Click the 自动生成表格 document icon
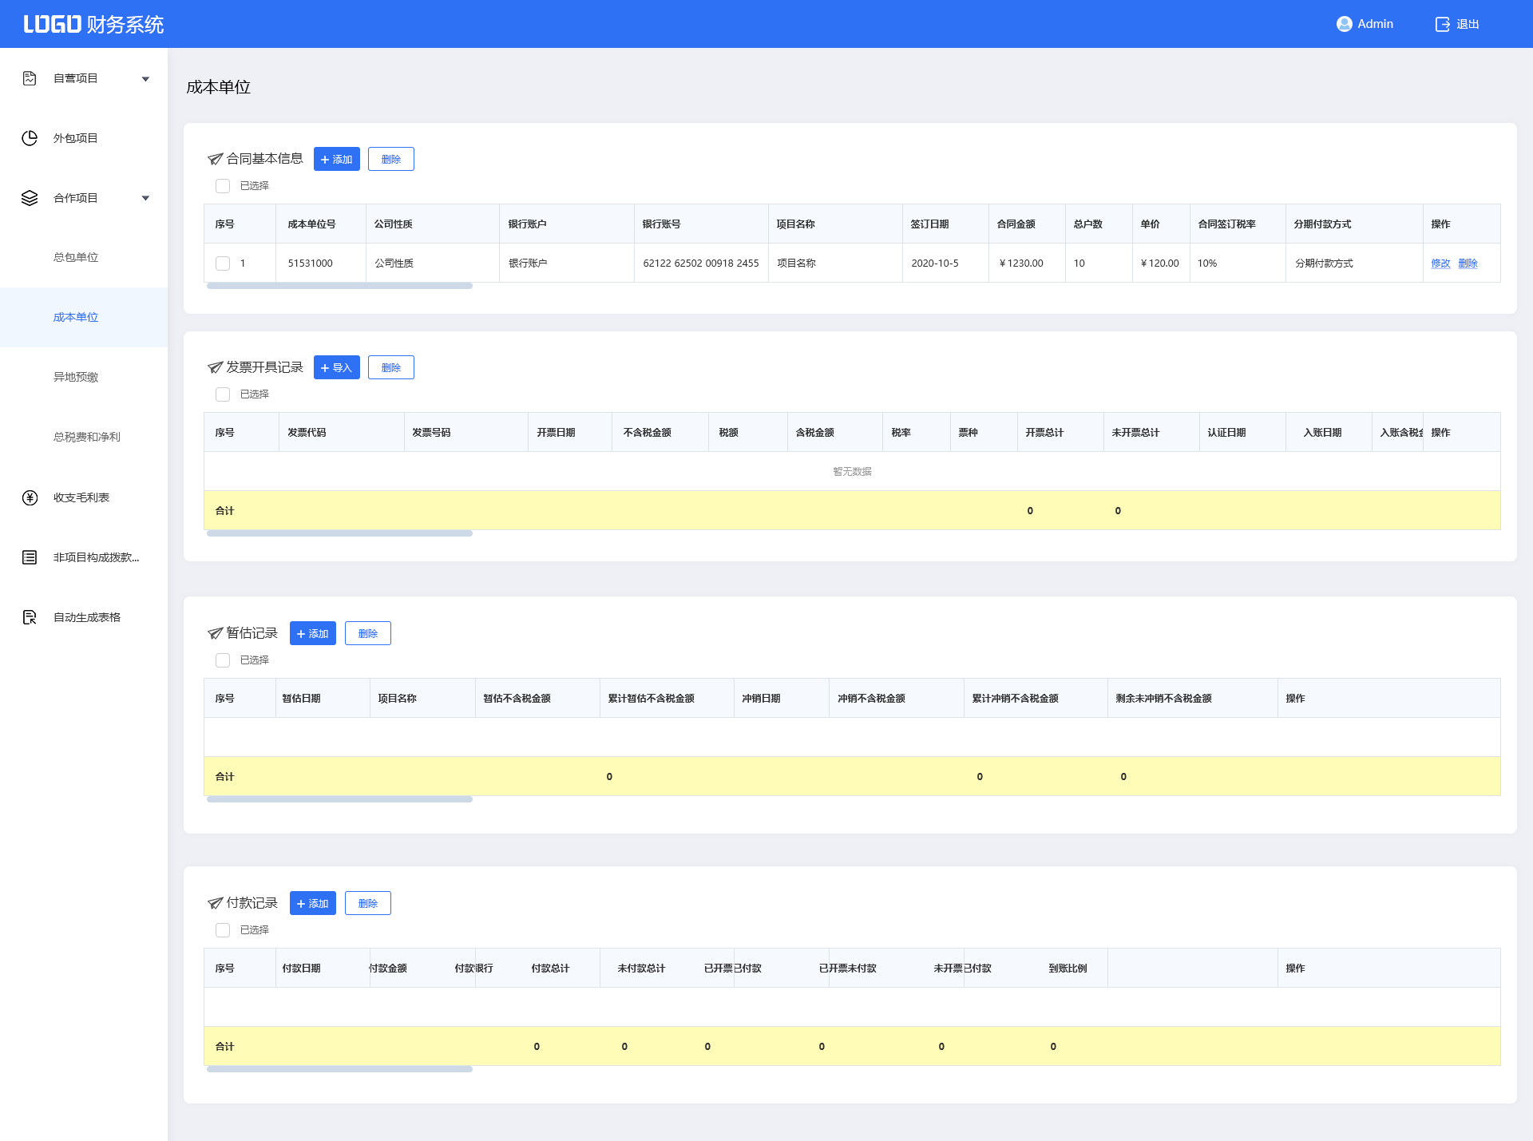1533x1141 pixels. [x=30, y=617]
